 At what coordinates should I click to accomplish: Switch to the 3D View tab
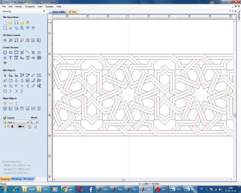pos(73,12)
